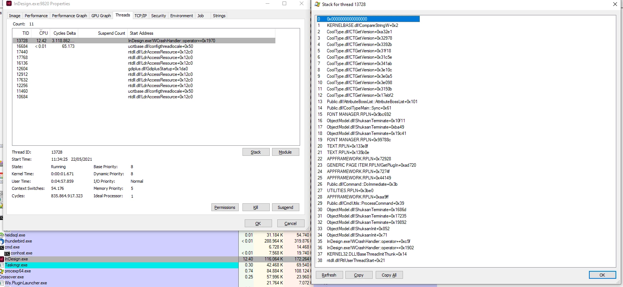623x287 pixels.
Task: Select KERNEL32.DLL!BaseThreadInitThunk+0x14 frame
Action: (367, 254)
